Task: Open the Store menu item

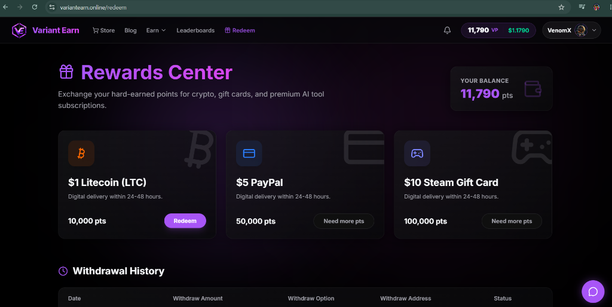Action: coord(103,30)
